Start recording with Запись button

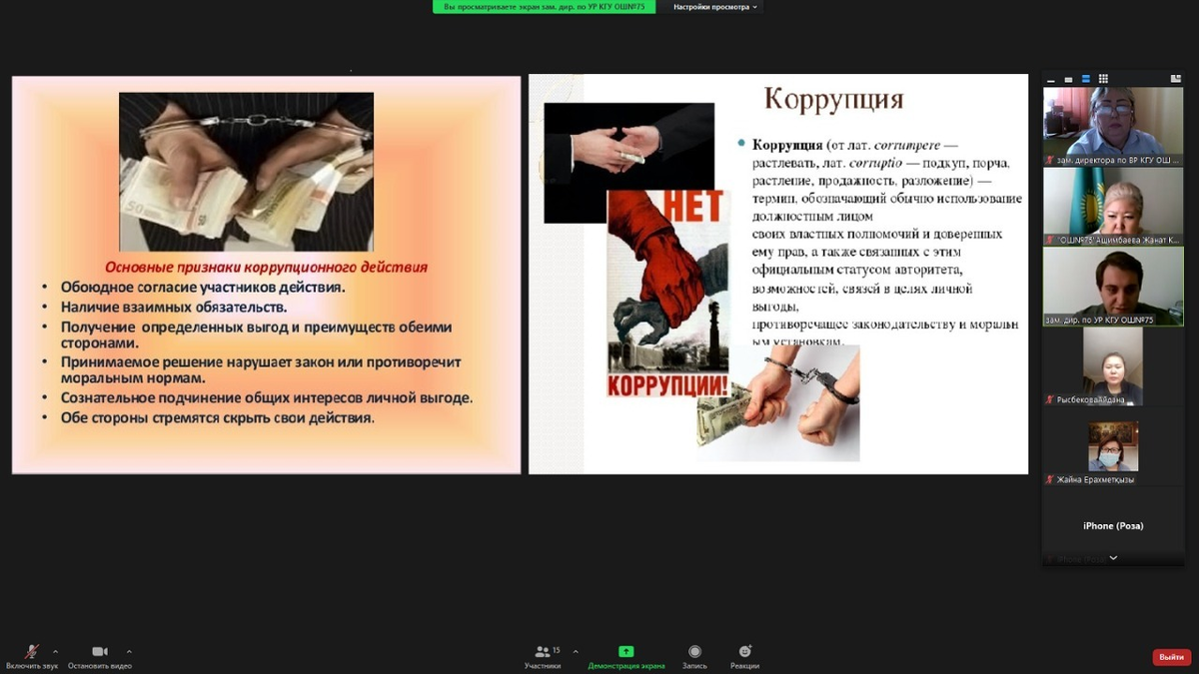point(694,653)
